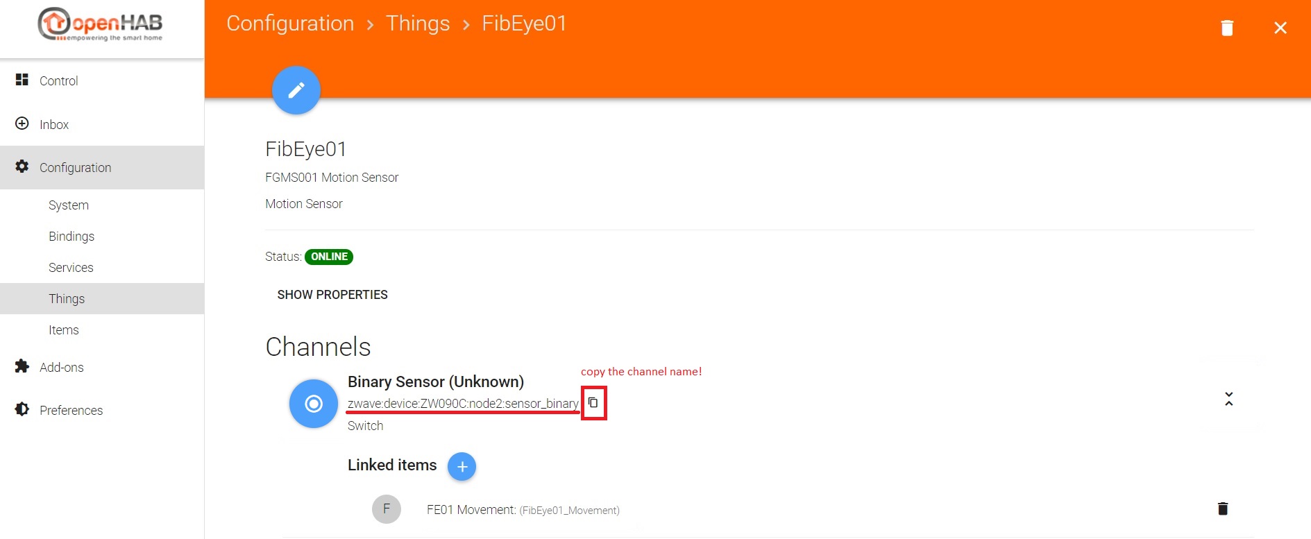Screen dimensions: 1311x539
Task: Click the blue pencil edit button
Action: [x=296, y=90]
